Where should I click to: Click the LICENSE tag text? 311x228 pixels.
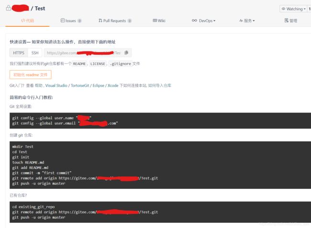[98, 63]
